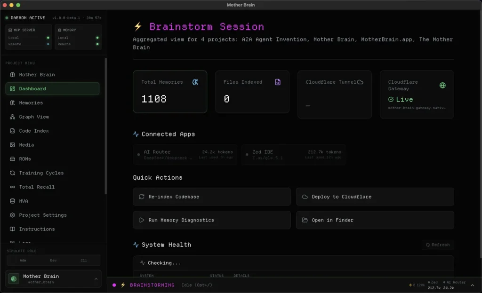Open the Total Recall menu item
The width and height of the screenshot is (482, 293).
click(52, 187)
